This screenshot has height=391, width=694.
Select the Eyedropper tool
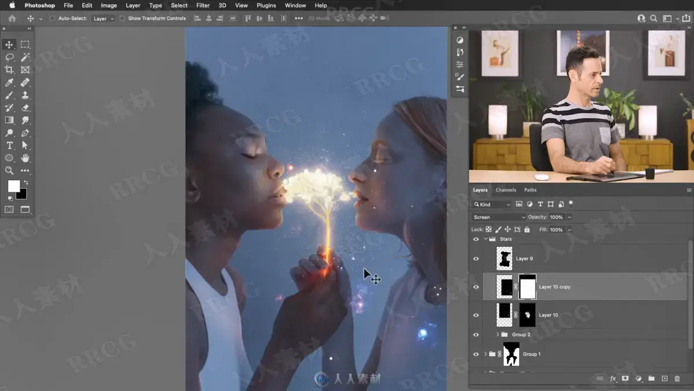pyautogui.click(x=9, y=83)
